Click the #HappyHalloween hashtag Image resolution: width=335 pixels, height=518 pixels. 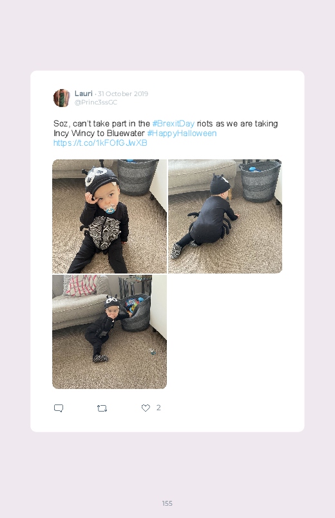[x=182, y=133]
